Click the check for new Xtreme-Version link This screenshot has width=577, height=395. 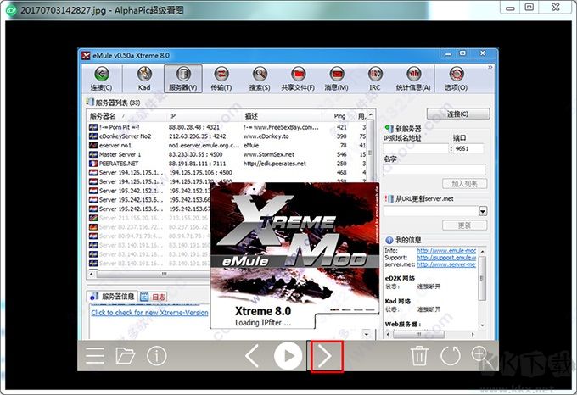(x=149, y=313)
